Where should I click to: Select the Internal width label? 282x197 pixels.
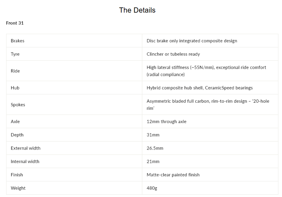tap(25, 161)
